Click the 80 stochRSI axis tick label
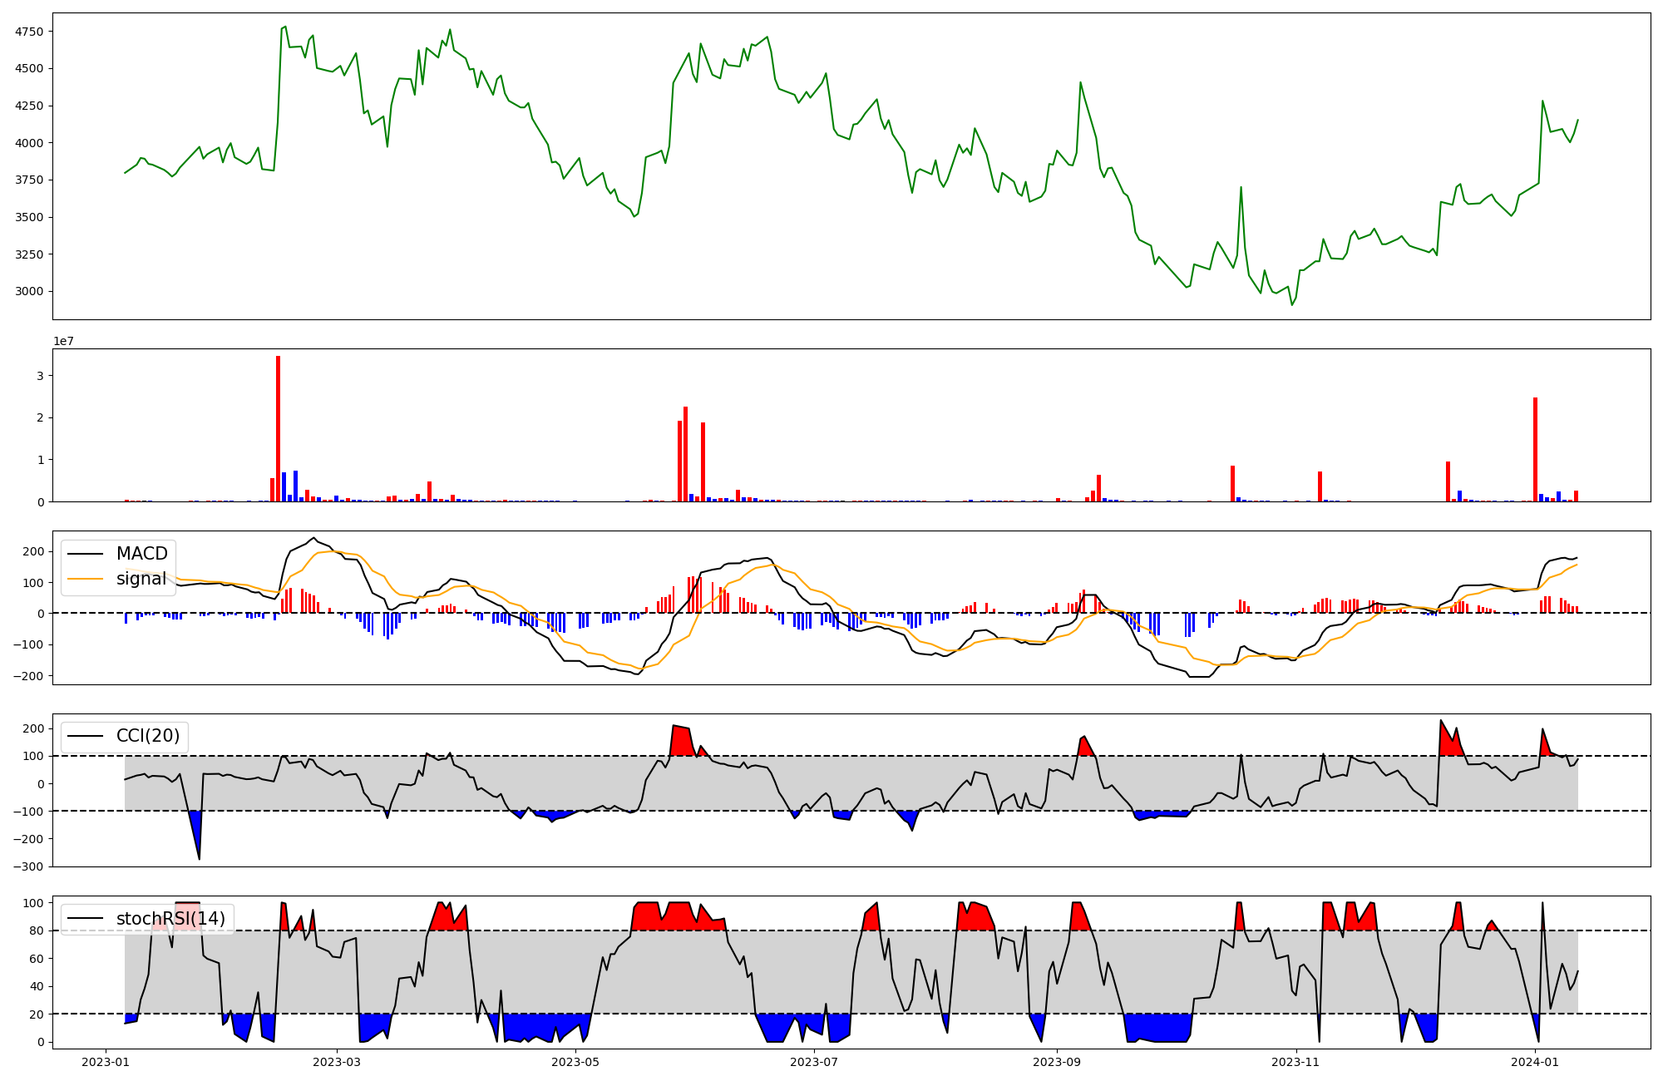 35,930
